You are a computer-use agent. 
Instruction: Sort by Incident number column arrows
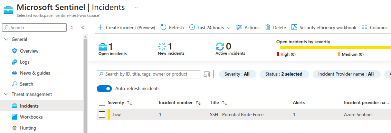(198, 103)
